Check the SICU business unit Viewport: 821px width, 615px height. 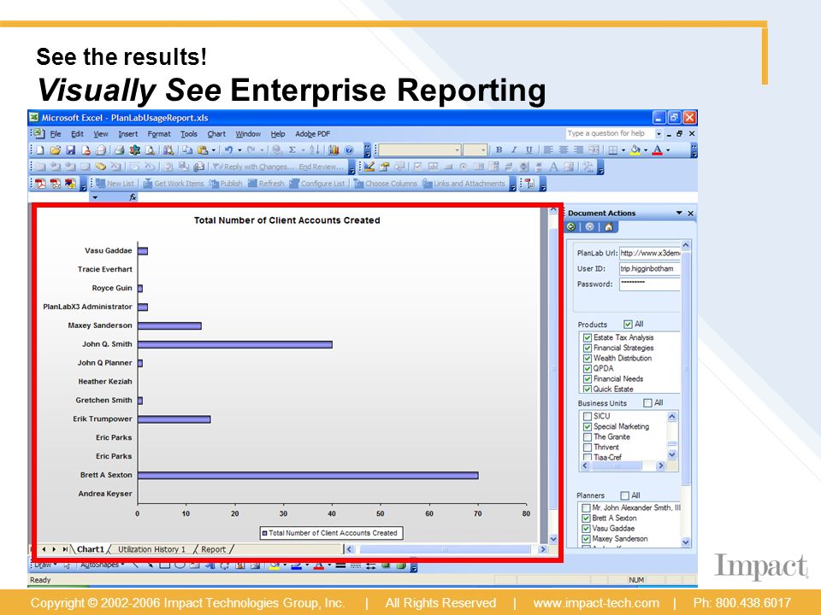tap(588, 416)
